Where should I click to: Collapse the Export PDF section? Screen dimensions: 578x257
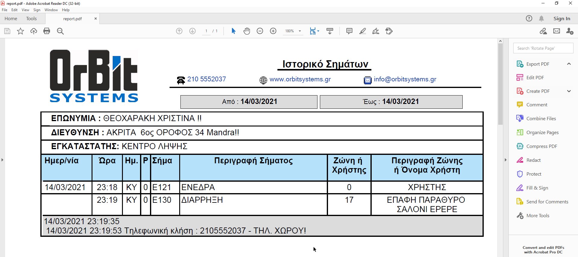569,64
